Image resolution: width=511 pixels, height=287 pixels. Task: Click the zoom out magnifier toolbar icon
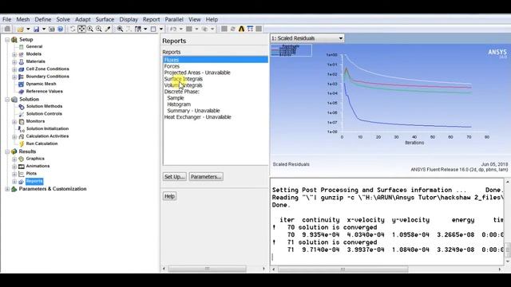pos(99,29)
